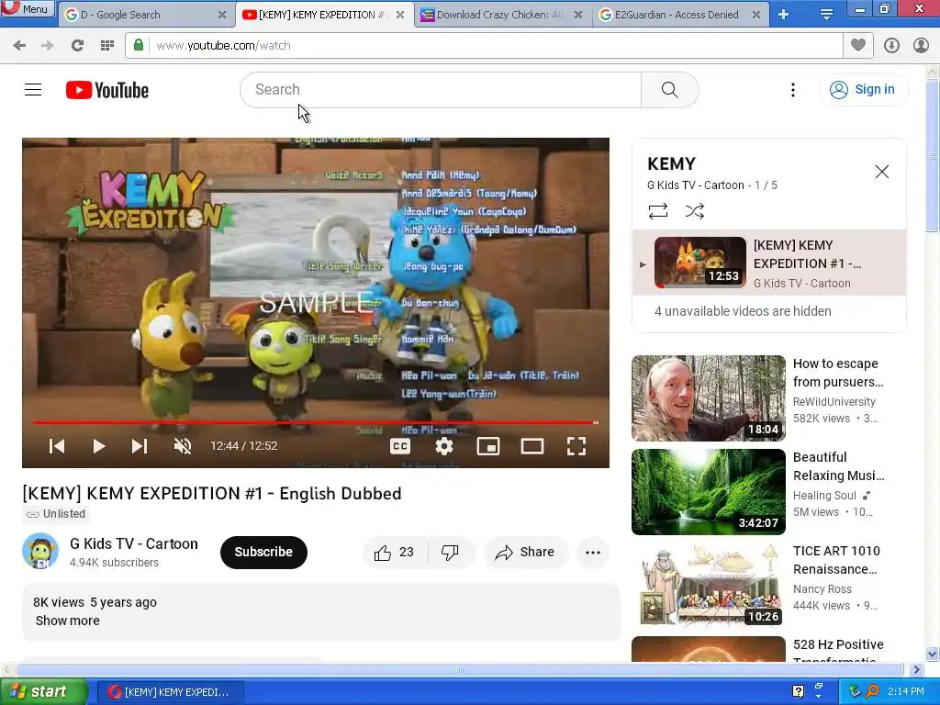
Task: Open the Speed Dial grid
Action: 107,46
